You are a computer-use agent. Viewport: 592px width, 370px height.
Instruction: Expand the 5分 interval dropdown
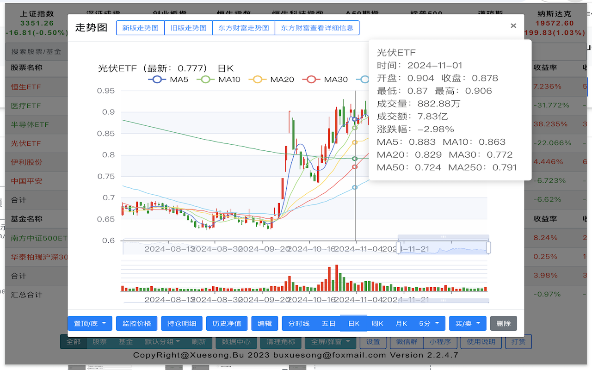429,323
